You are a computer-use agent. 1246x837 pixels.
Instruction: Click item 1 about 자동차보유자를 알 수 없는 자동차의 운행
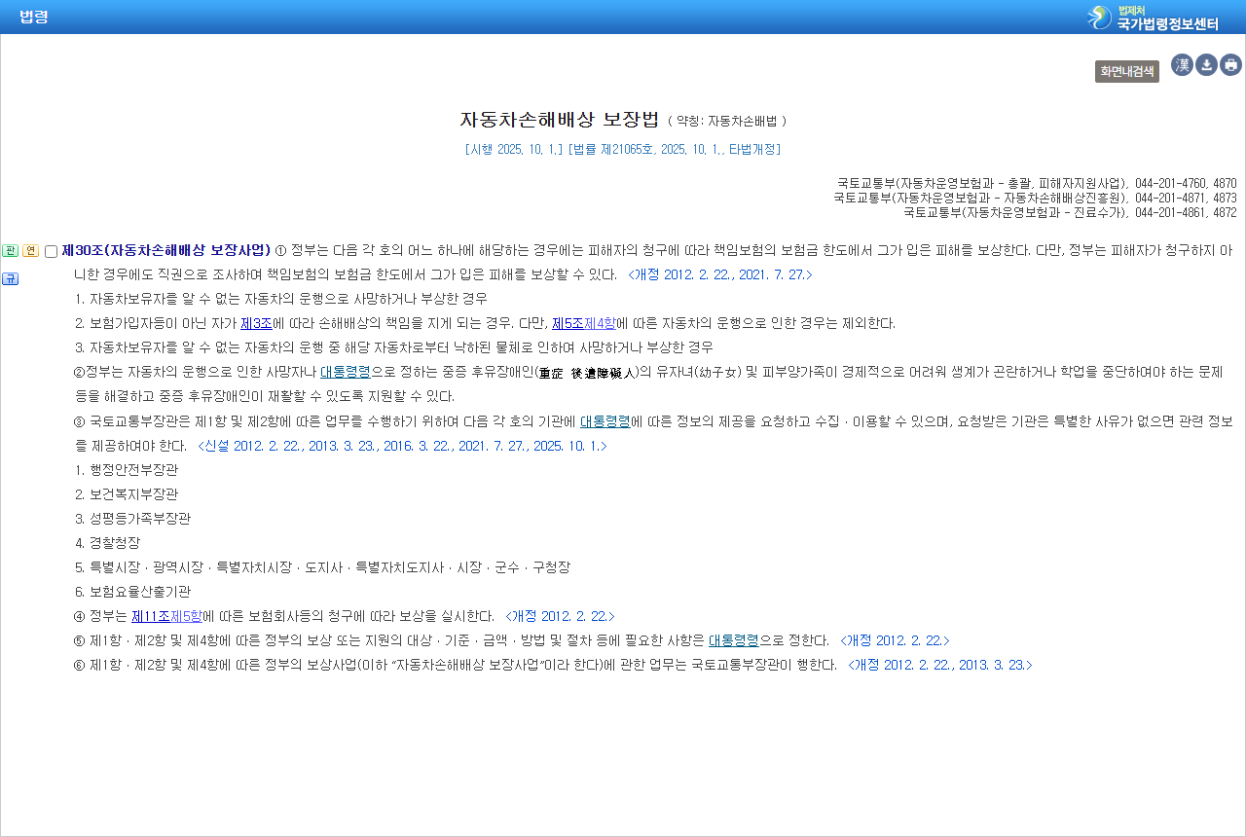(x=281, y=299)
